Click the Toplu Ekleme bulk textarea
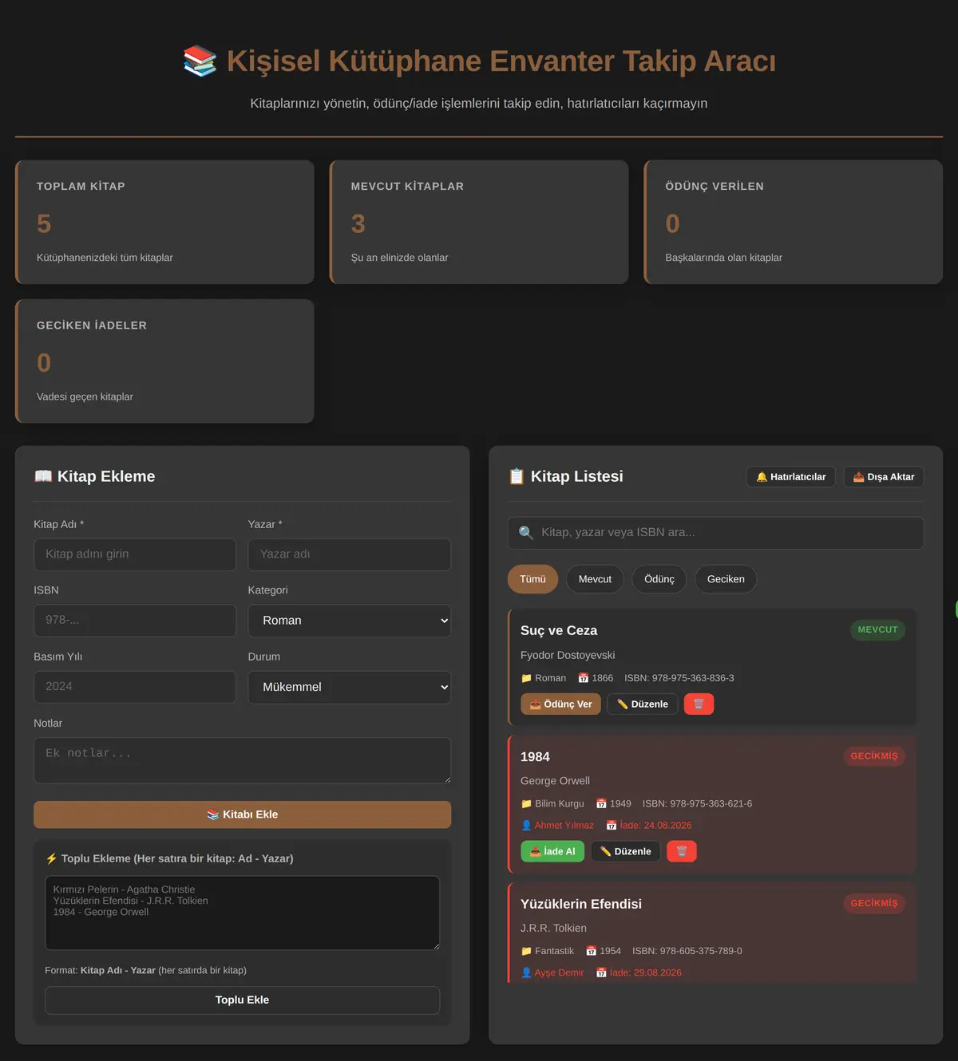This screenshot has height=1061, width=958. (x=242, y=913)
